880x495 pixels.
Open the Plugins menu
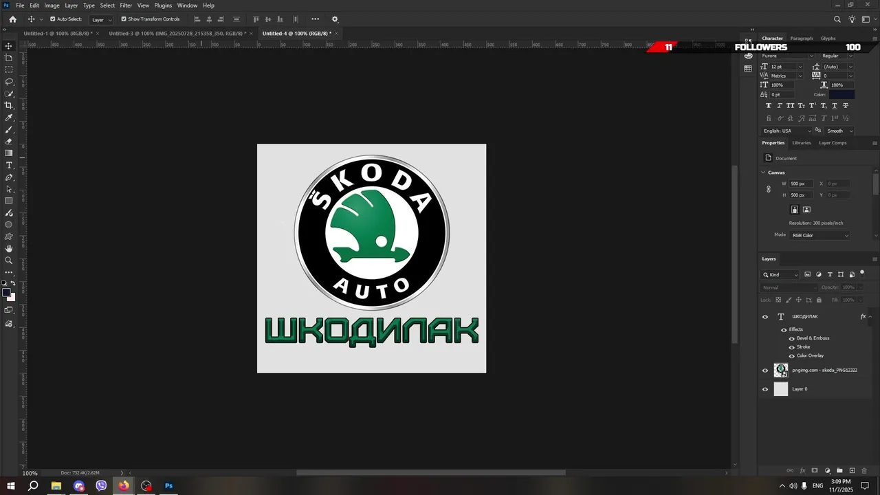coord(163,5)
